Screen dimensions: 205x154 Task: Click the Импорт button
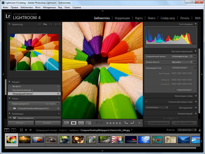tap(21, 123)
